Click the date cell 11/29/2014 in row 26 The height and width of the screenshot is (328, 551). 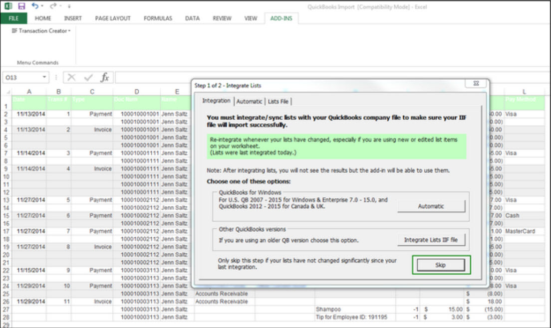(29, 302)
